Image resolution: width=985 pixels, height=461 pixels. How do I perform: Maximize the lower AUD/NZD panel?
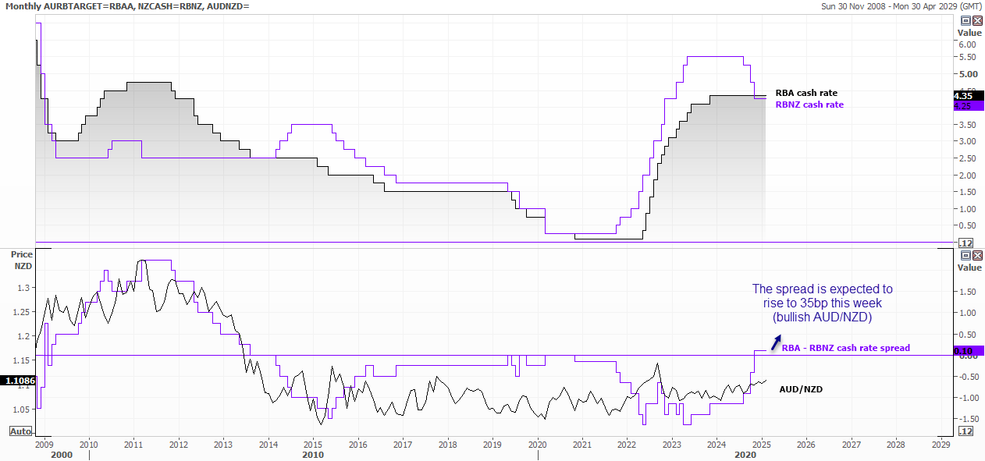tap(965, 255)
